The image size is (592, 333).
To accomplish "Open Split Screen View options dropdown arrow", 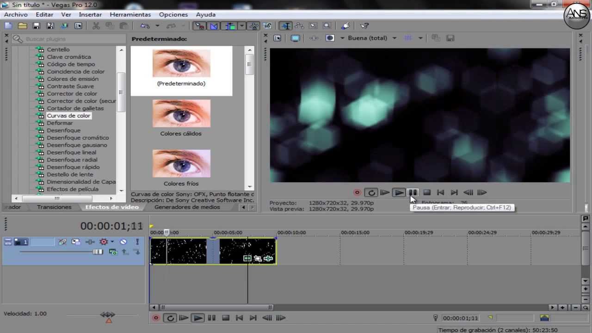I will (x=343, y=38).
